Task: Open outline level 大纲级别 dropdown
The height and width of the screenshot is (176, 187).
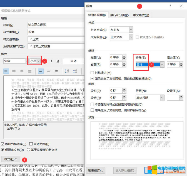Action: point(131,37)
